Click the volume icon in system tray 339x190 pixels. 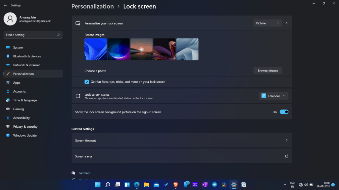point(306,185)
